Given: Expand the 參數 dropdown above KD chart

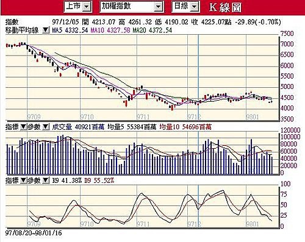Looking at the screenshot, I should point(46,180).
